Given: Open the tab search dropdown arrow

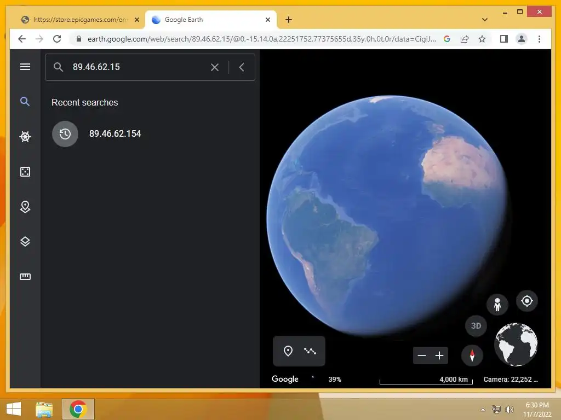Looking at the screenshot, I should pos(485,20).
